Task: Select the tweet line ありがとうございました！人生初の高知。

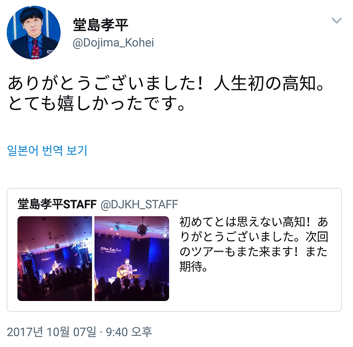Action: tap(166, 84)
